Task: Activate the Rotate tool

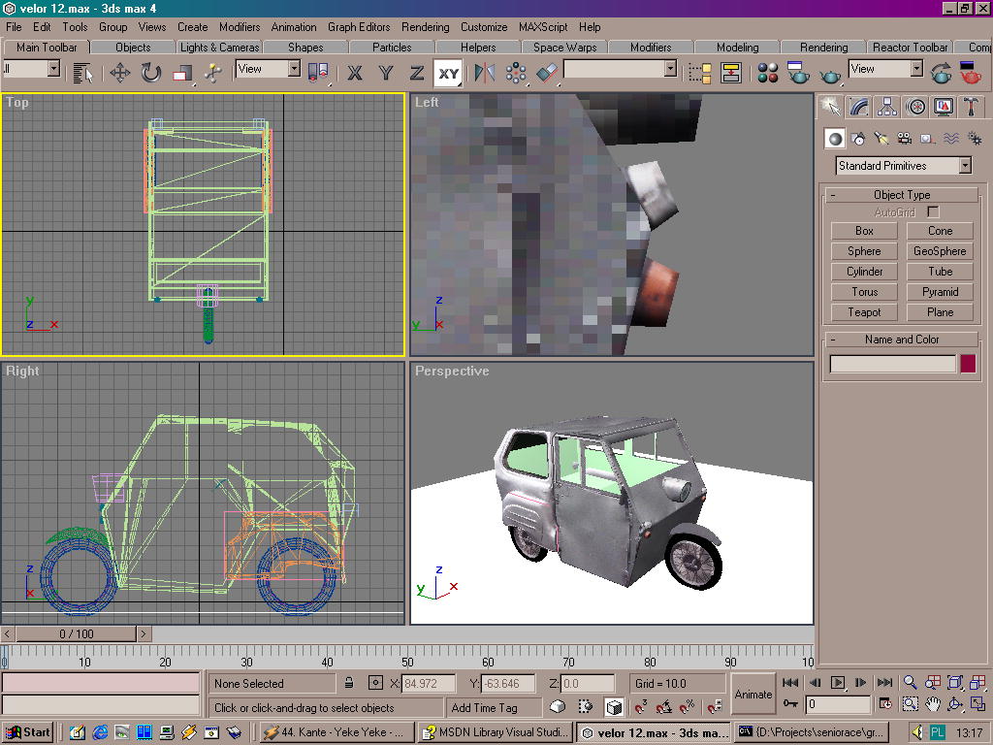Action: click(x=151, y=73)
